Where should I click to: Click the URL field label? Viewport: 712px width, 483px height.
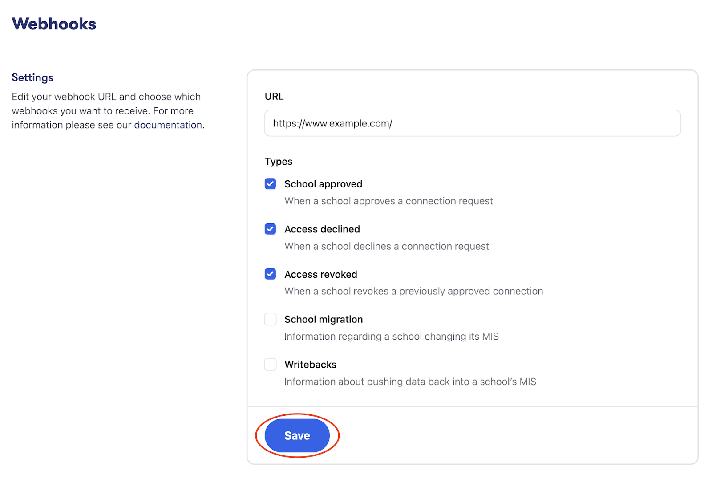tap(274, 96)
